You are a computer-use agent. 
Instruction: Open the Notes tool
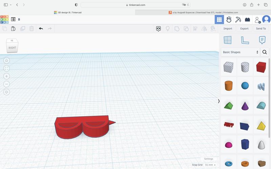pyautogui.click(x=262, y=40)
